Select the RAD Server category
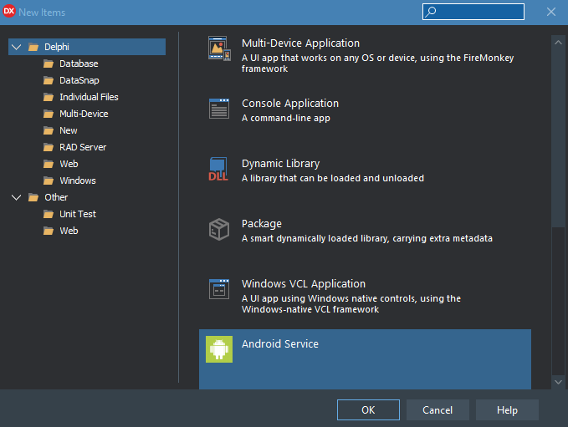This screenshot has width=568, height=427. (x=82, y=147)
